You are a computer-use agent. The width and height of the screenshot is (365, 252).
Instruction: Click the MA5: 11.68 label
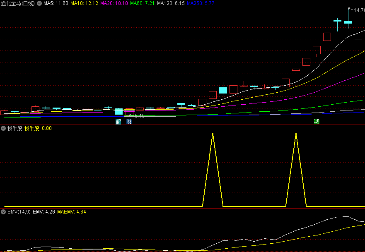[56, 3]
